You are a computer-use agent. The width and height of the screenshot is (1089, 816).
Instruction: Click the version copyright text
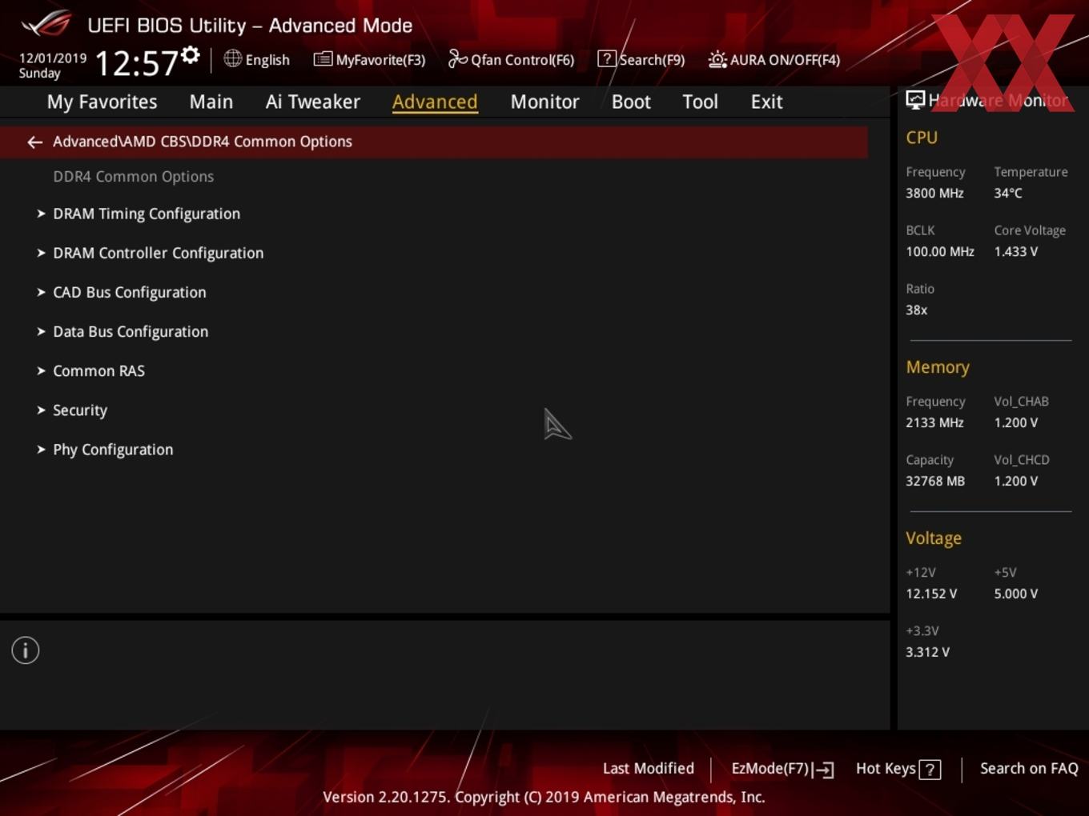[544, 797]
